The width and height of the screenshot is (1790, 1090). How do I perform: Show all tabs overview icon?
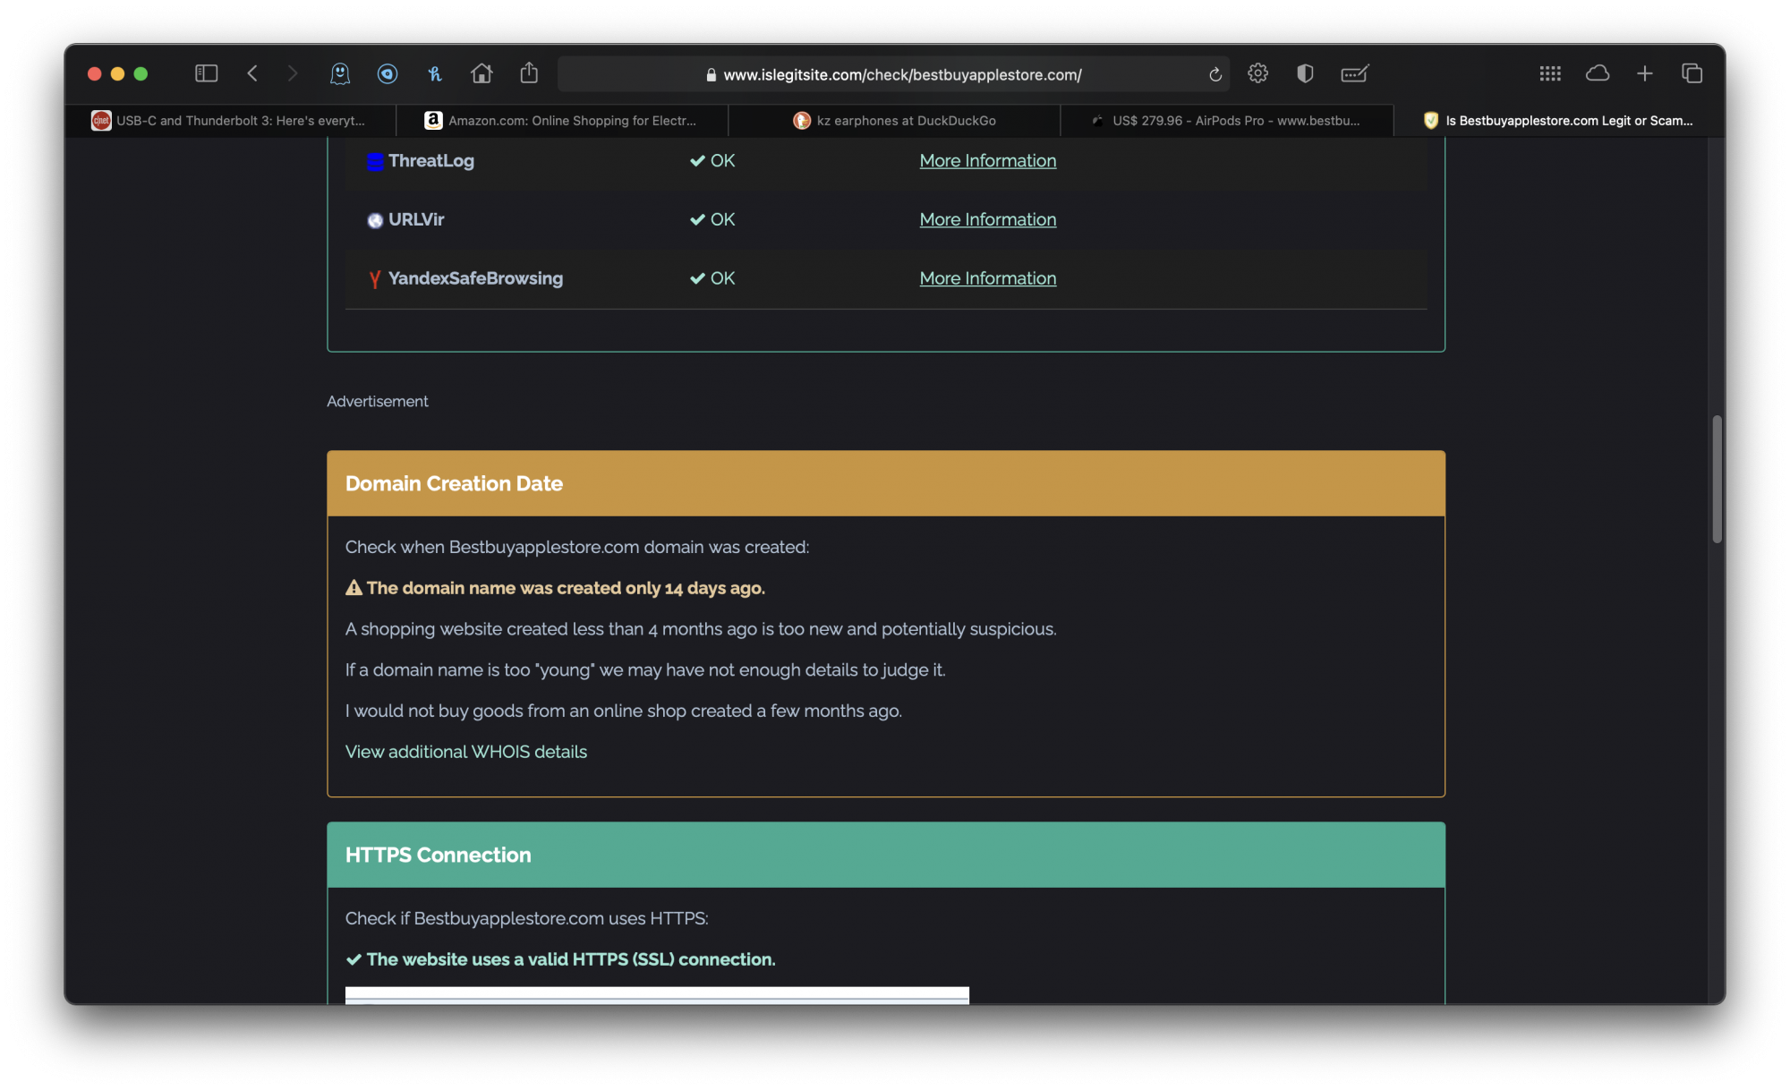[1692, 73]
